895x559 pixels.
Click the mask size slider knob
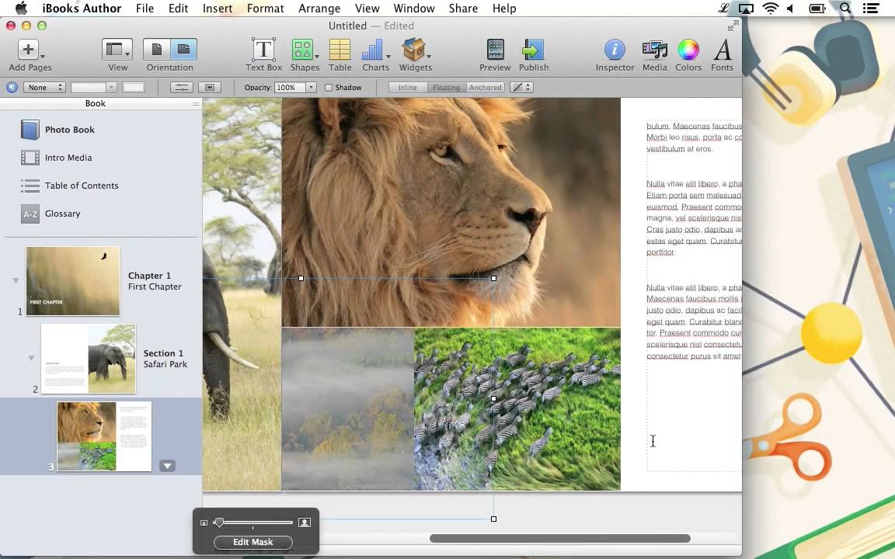[x=219, y=523]
